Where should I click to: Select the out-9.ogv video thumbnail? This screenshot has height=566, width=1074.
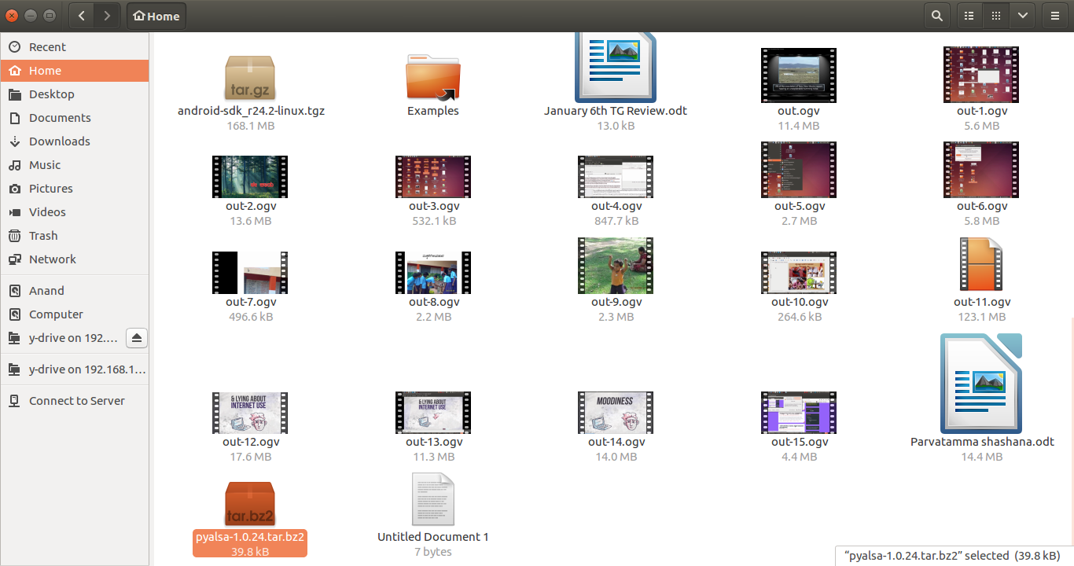tap(616, 266)
